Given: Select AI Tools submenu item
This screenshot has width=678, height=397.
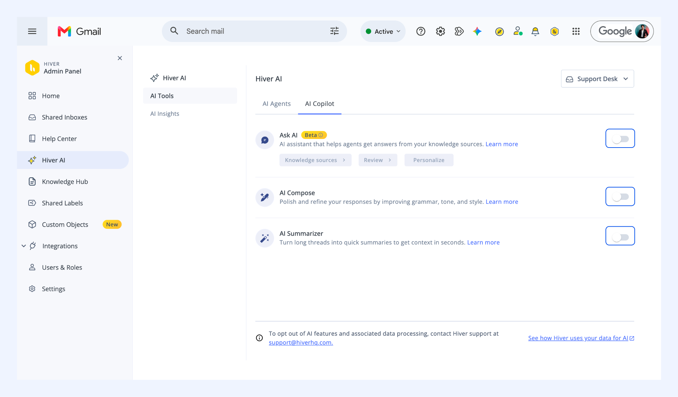Looking at the screenshot, I should (x=190, y=96).
